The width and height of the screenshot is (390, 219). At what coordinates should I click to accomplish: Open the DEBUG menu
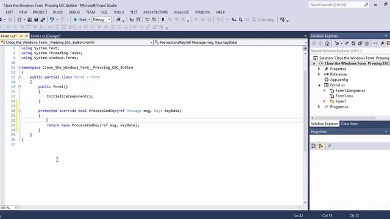click(74, 12)
